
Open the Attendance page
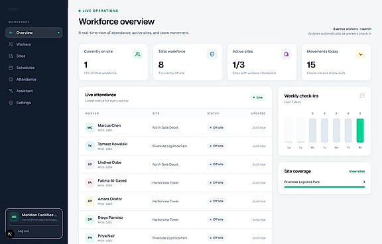tap(34, 80)
